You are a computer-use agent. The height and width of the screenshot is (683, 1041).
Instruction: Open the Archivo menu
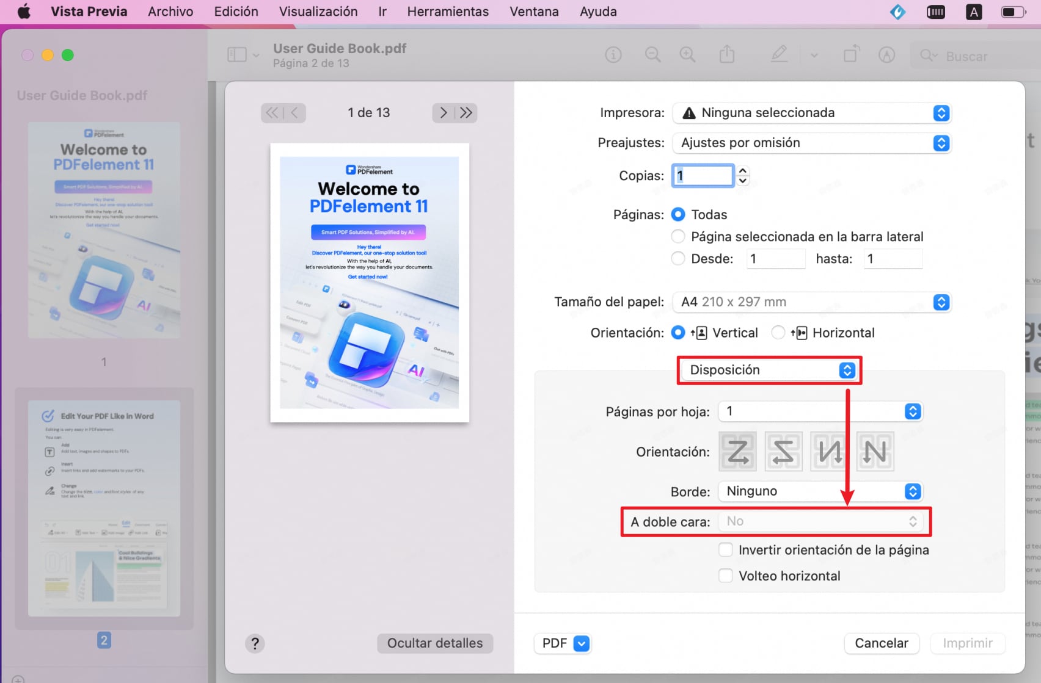(x=170, y=12)
